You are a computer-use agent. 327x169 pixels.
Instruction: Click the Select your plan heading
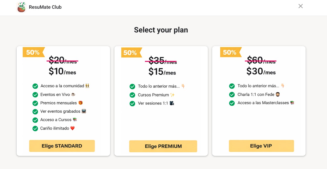(161, 30)
